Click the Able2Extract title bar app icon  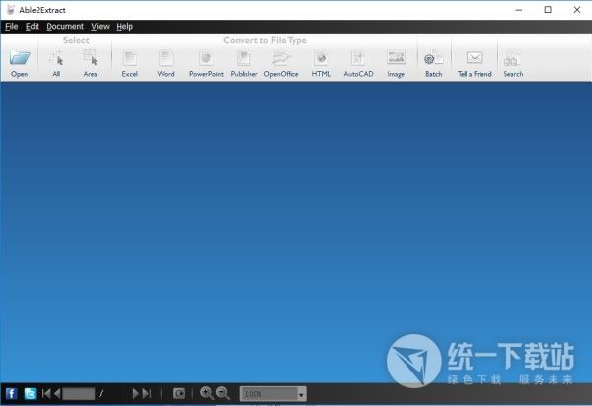(11, 10)
